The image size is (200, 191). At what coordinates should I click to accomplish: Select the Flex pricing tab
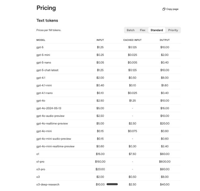pos(143,30)
